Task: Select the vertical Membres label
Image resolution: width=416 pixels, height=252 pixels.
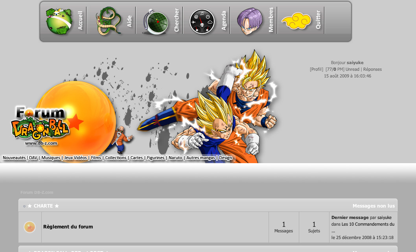Action: (271, 20)
